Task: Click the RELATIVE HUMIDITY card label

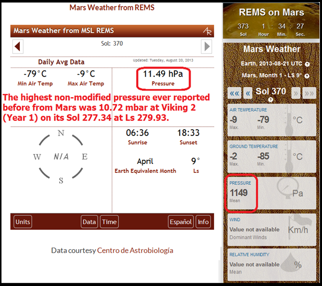Action: pyautogui.click(x=249, y=254)
